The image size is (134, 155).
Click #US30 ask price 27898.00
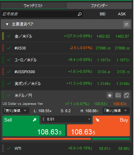point(122,48)
